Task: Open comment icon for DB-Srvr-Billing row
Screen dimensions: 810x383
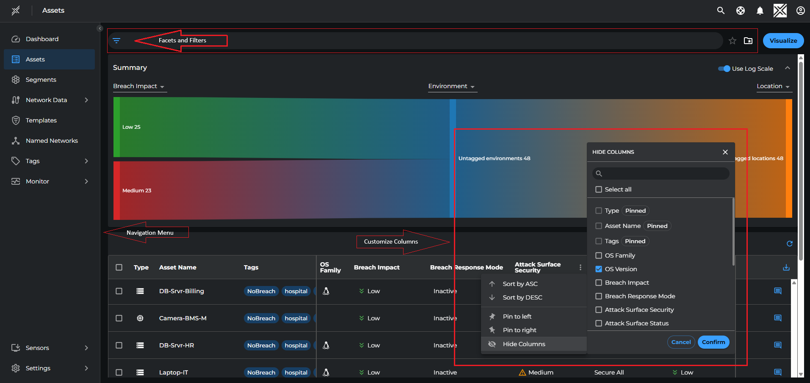Action: (x=778, y=291)
